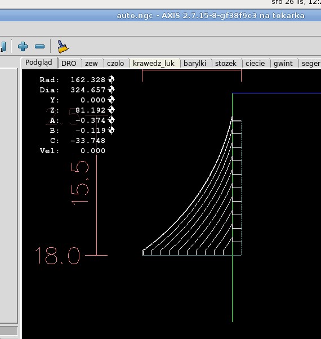Open the ciecie tab
Viewport: 321px width, 339px height.
[255, 63]
